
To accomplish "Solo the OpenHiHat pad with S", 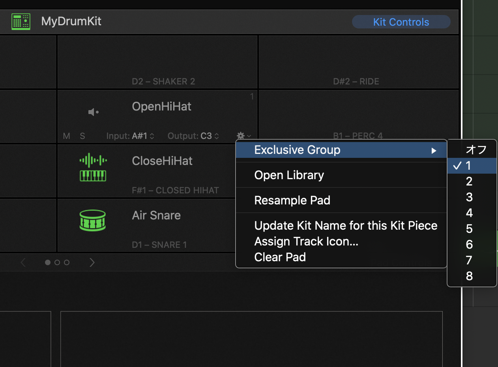I will click(82, 136).
